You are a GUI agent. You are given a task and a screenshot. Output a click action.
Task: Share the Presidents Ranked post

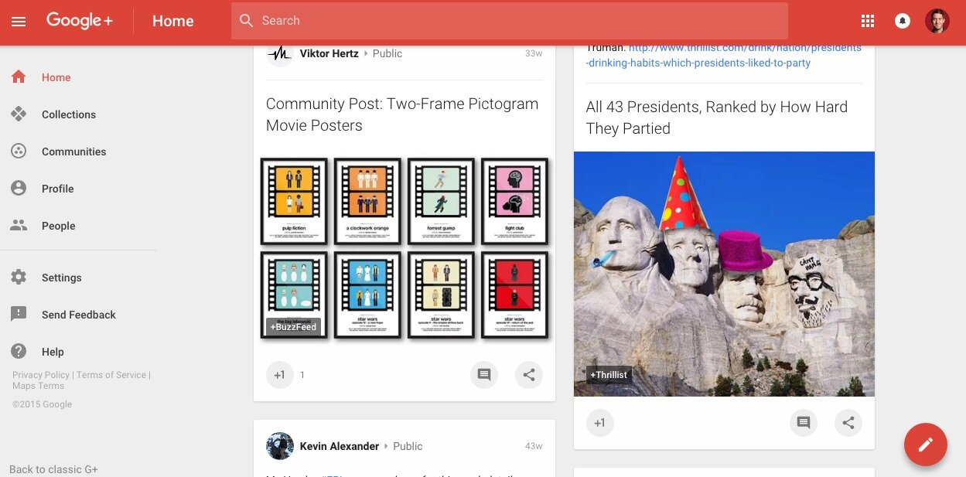click(x=848, y=423)
